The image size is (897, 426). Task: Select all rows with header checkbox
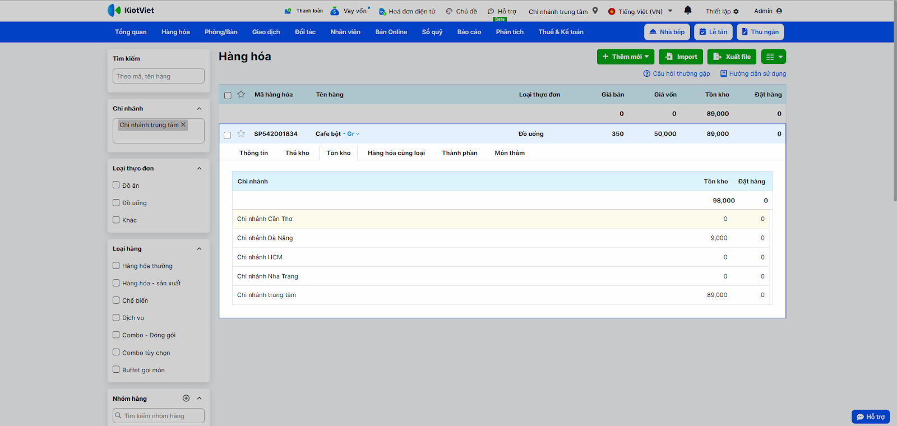point(228,95)
